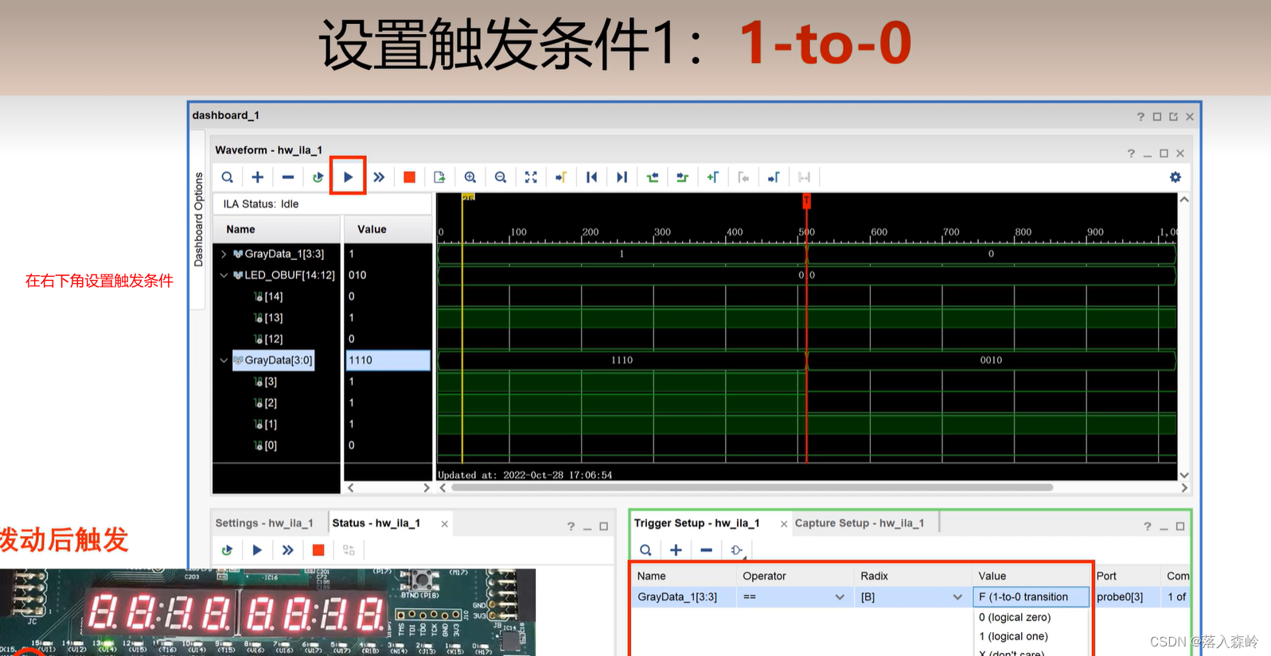
Task: Switch to Trigger Setup - hw_ila_1 tab
Action: tap(696, 523)
